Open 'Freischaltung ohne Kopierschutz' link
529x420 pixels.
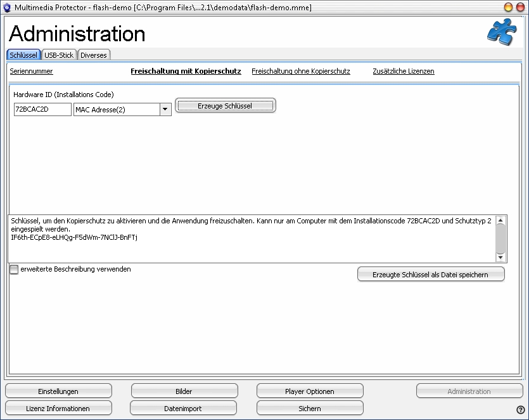301,72
